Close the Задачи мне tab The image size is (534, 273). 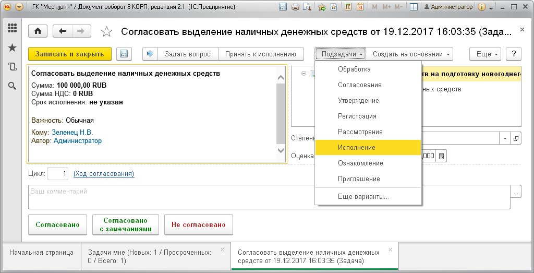tap(222, 250)
